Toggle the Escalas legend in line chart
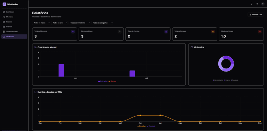The height and width of the screenshot is (131, 267). (141, 126)
